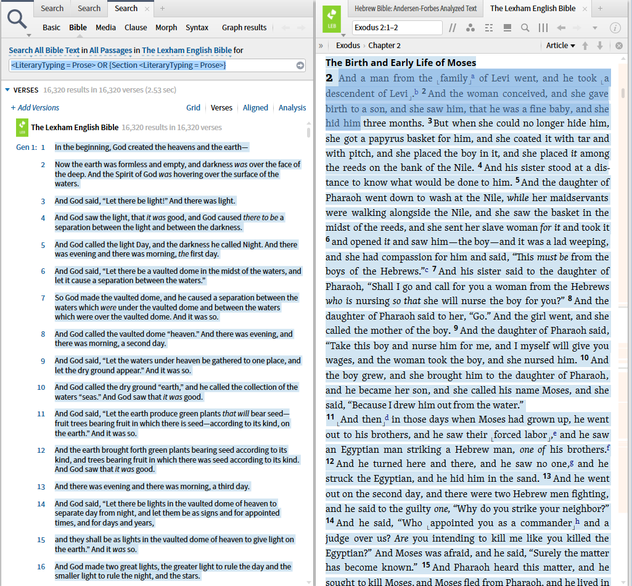
Task: Toggle the interlinear icon in LEB toolbar
Action: (x=489, y=28)
